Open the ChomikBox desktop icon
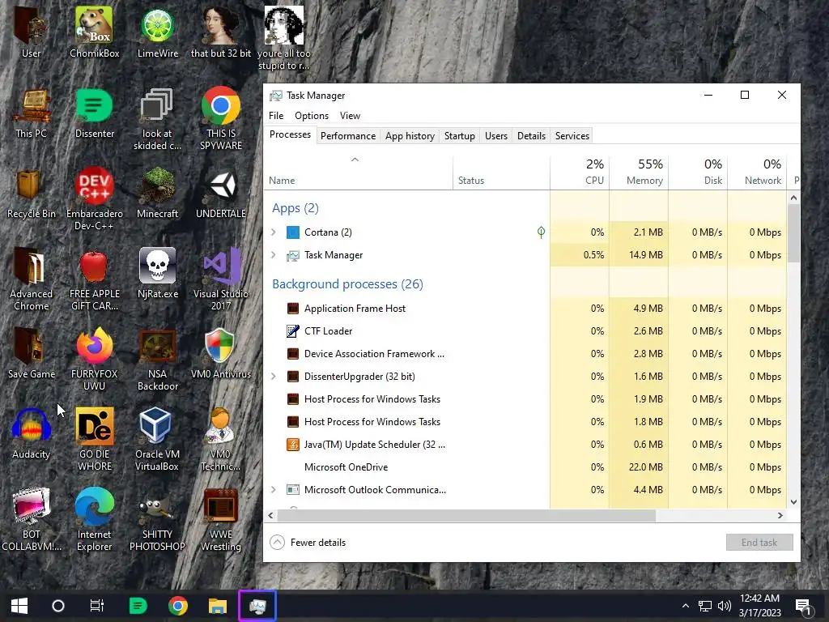The image size is (829, 622). click(x=94, y=32)
